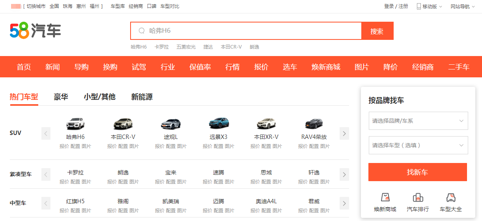Click 登录 / 注册 link
Screen dimensions: 482x221
(x=396, y=6)
